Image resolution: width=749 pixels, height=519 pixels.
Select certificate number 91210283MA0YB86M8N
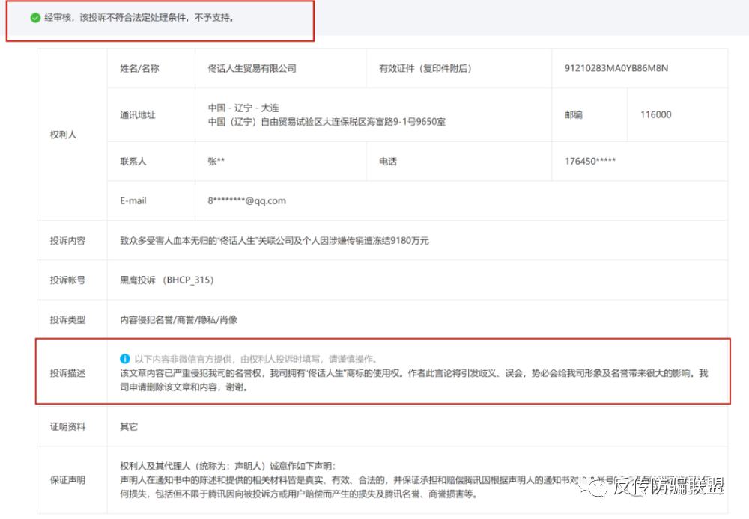(x=616, y=68)
